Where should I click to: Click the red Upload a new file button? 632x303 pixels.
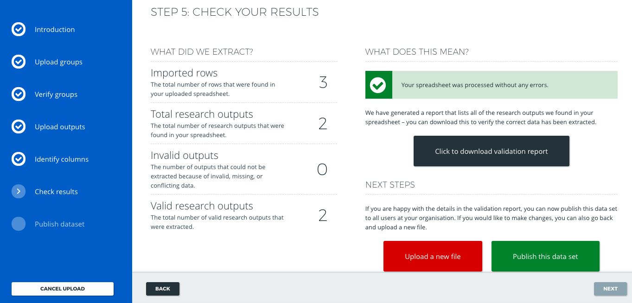tap(433, 256)
